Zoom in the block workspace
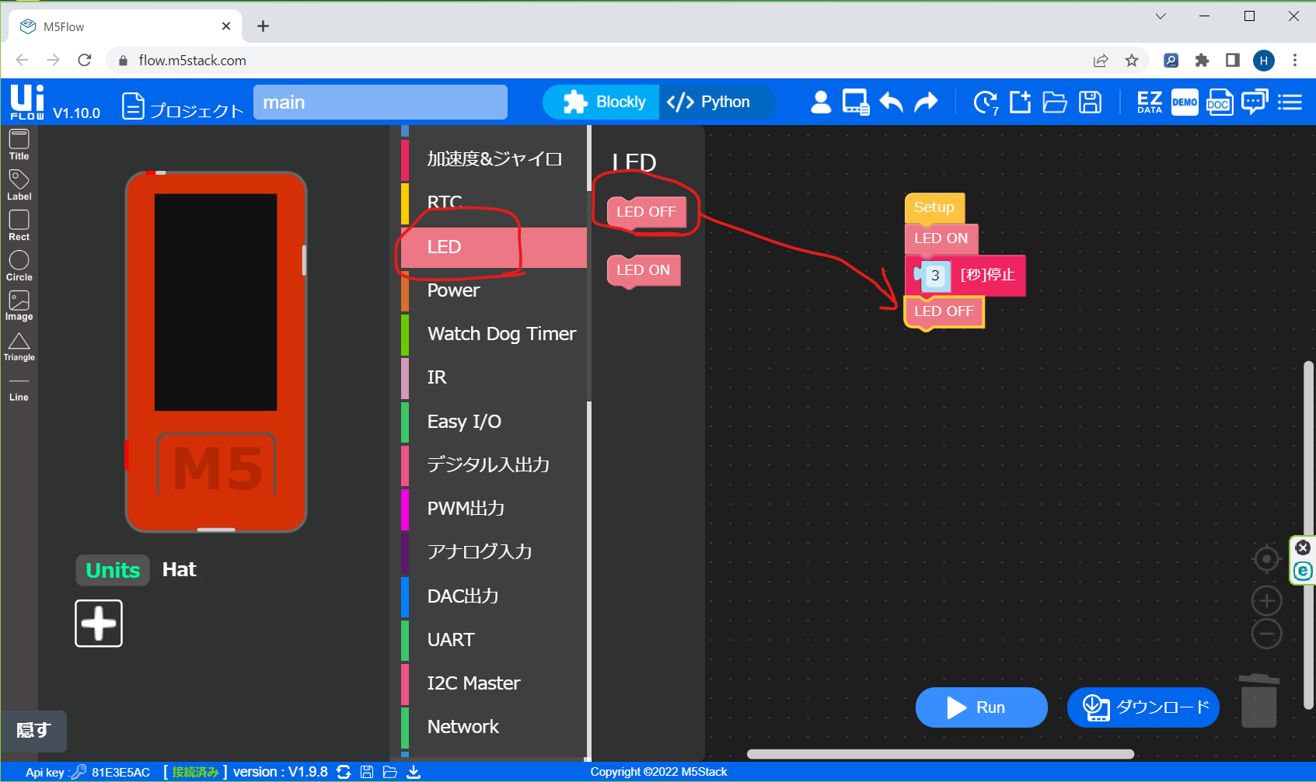Image resolution: width=1316 pixels, height=782 pixels. point(1266,600)
